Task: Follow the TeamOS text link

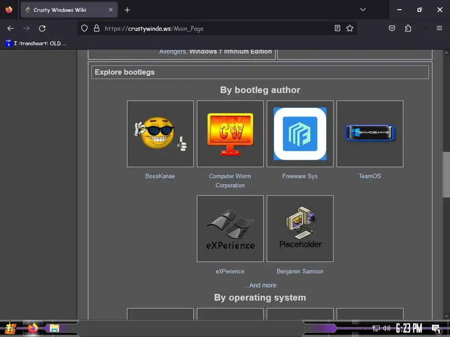Action: [370, 176]
